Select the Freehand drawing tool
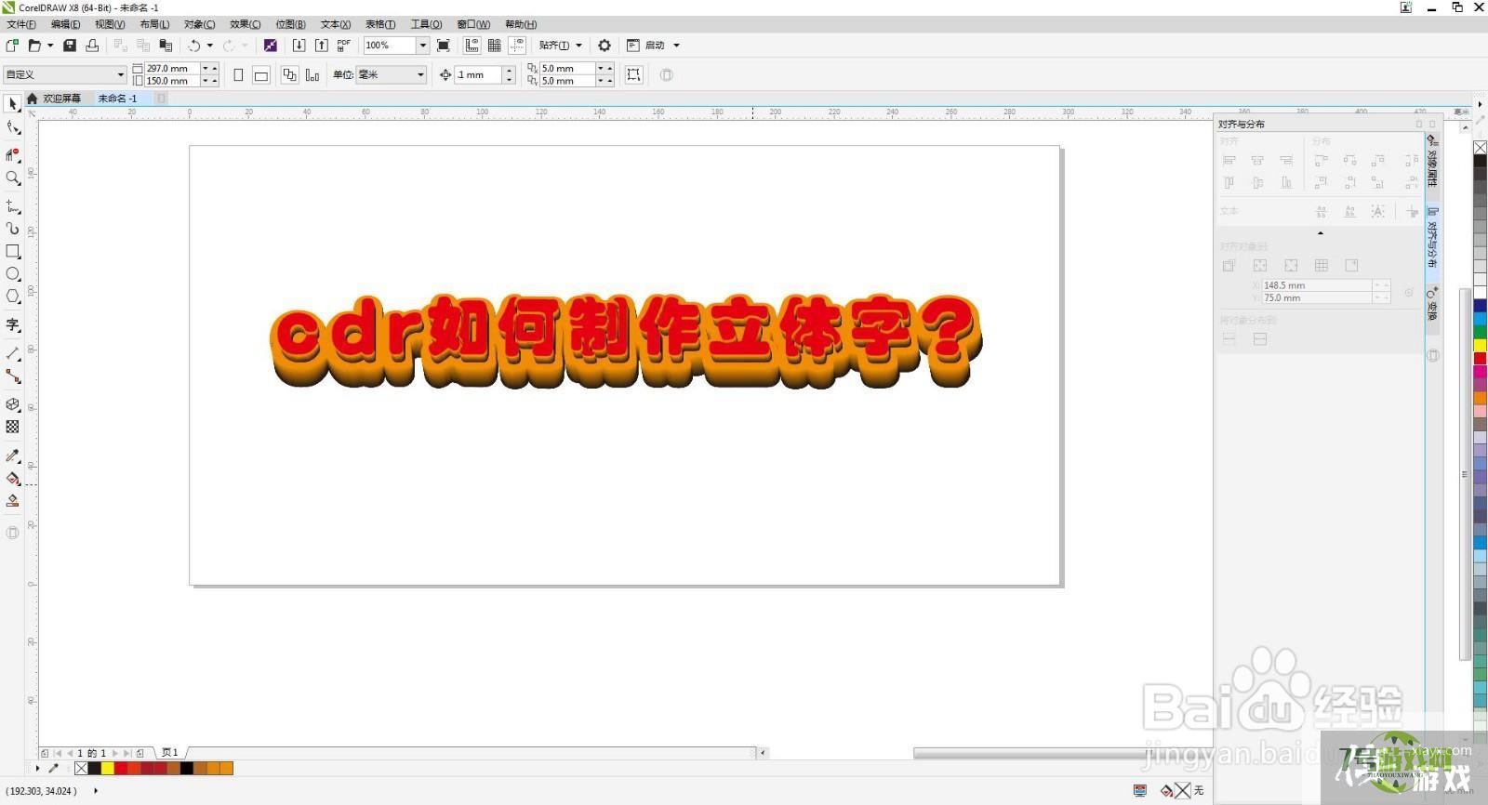Viewport: 1488px width, 805px height. [x=13, y=205]
